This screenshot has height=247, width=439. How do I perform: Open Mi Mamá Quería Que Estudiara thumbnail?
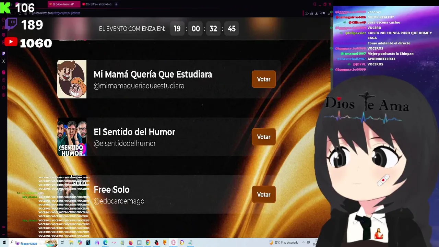[72, 79]
